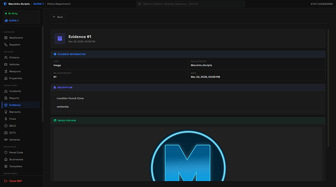Click the Incidents warning triangle icon
The image size is (336, 187).
[x=6, y=91]
